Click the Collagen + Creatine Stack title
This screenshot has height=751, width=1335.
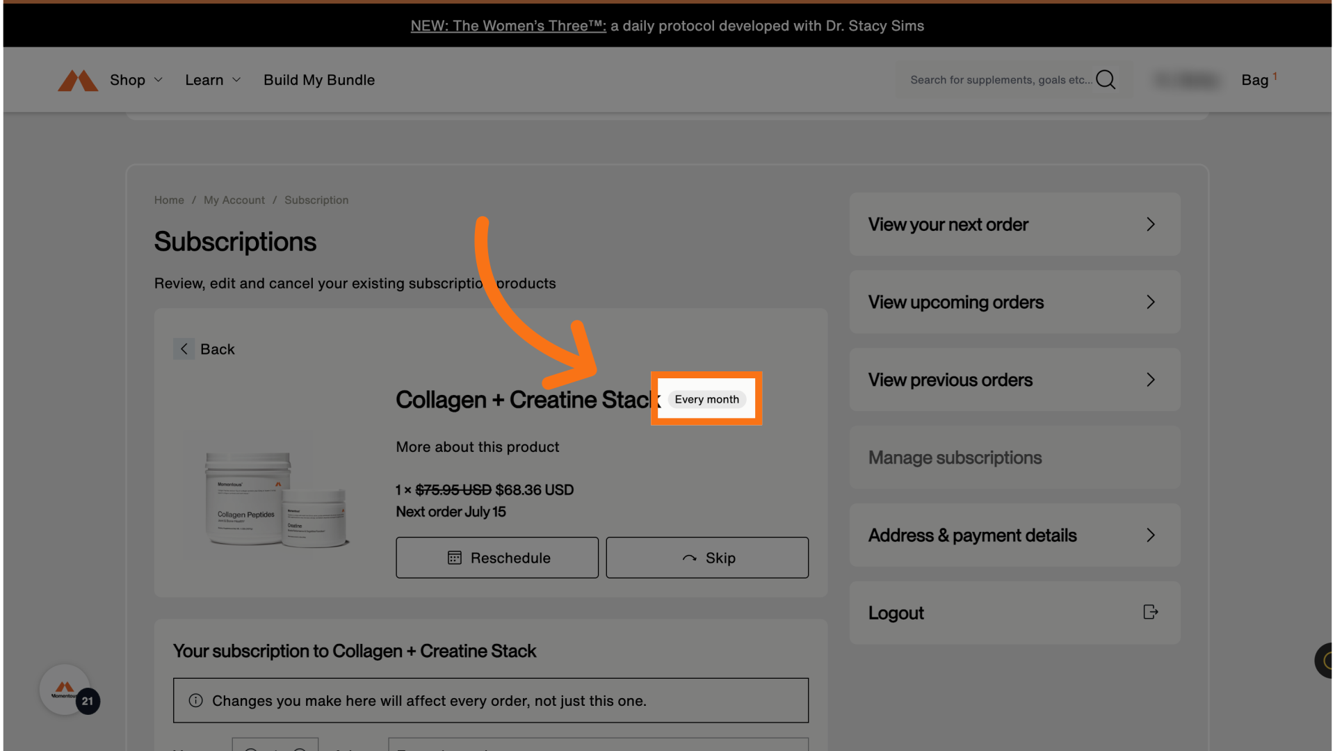click(x=527, y=400)
